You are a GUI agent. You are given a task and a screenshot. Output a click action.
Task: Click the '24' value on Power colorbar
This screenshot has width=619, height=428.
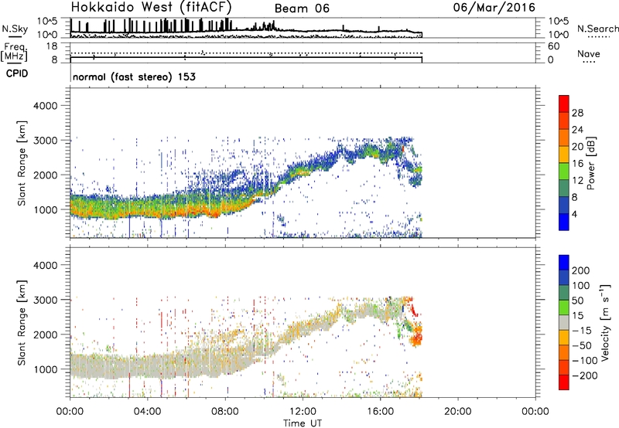click(x=577, y=130)
